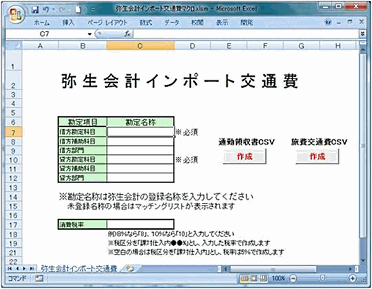
Task: Open the データ ribbon tab
Action: point(172,23)
